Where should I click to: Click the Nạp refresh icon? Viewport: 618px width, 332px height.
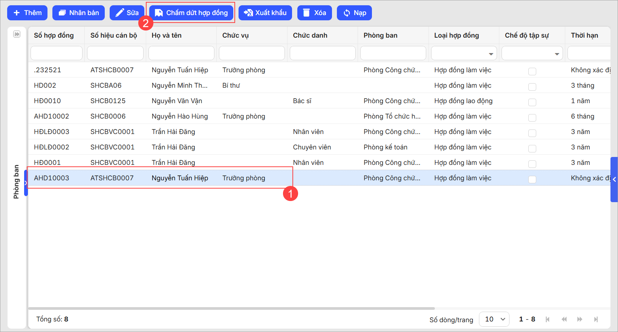347,13
